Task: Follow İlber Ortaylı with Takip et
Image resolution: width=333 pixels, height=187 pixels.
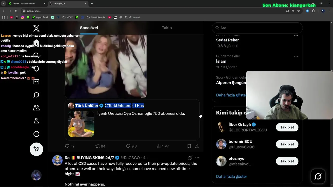Action: (x=287, y=127)
